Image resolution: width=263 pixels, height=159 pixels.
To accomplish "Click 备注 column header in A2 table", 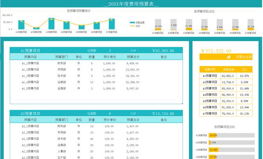I will tap(164, 120).
